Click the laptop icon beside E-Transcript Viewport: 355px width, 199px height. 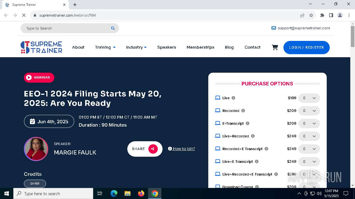pyautogui.click(x=218, y=123)
